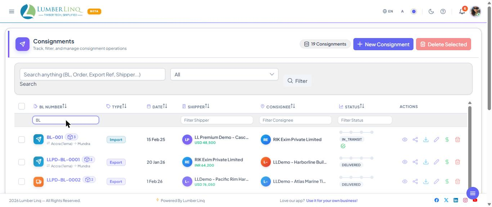Click the Lumber Linq logo

pos(52,11)
